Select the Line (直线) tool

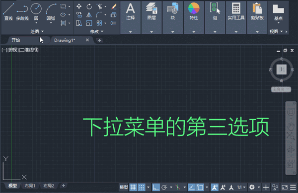click(8, 11)
